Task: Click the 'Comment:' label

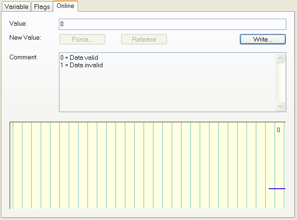Action: click(x=23, y=57)
